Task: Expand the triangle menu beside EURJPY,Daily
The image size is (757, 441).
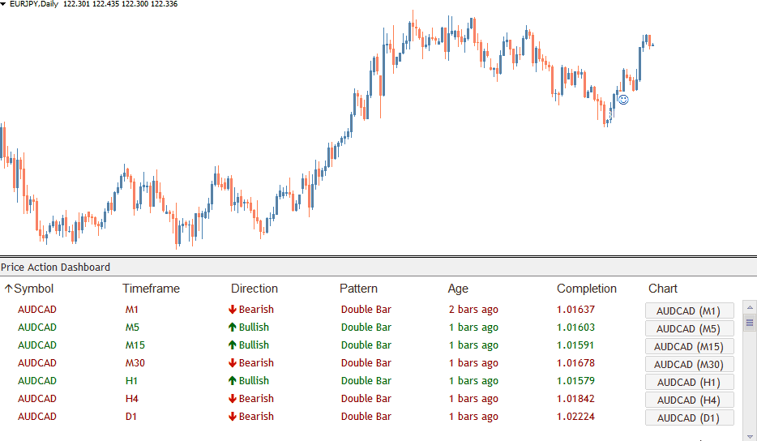Action: click(4, 4)
